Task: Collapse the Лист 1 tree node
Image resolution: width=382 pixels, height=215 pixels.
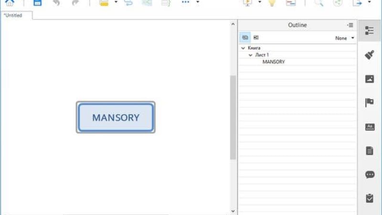Action: [x=250, y=55]
